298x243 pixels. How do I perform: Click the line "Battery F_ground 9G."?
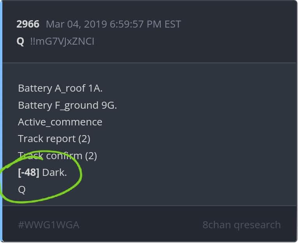(x=67, y=105)
